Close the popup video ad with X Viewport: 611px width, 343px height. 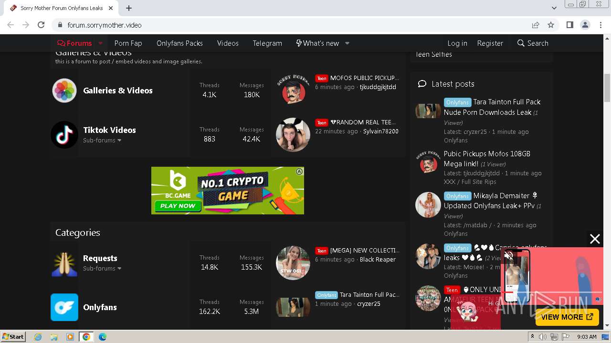(x=595, y=239)
